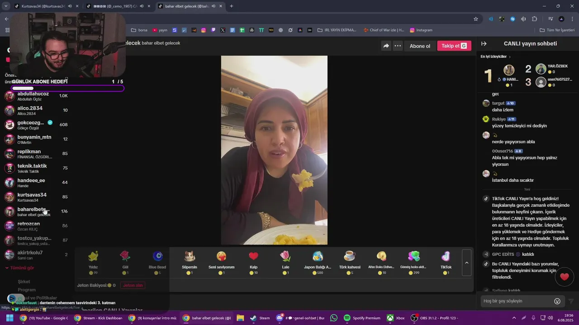Screen dimensions: 579x325
Task: Open the three-dot more options menu
Action: click(398, 46)
